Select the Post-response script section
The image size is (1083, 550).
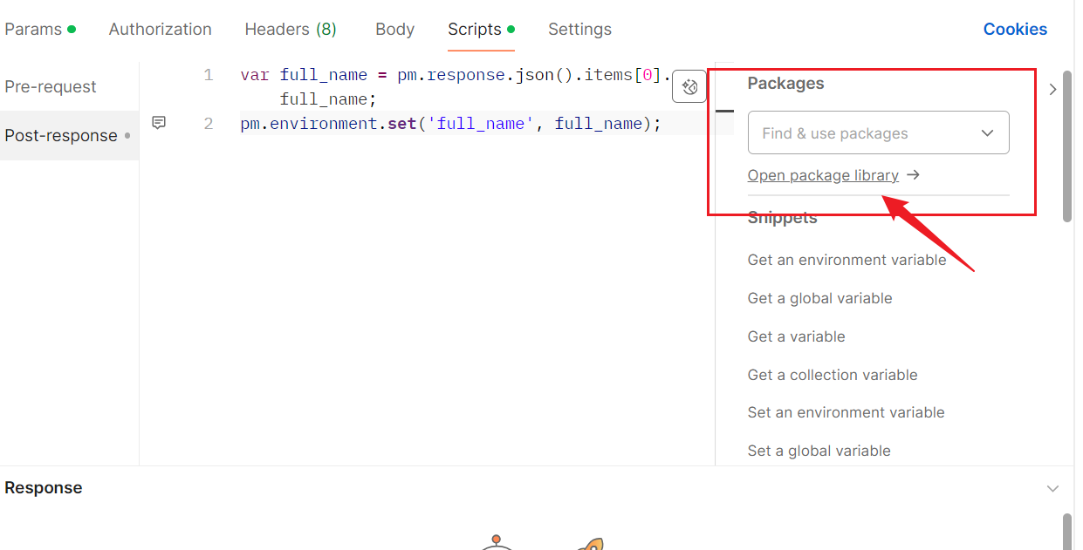[68, 135]
